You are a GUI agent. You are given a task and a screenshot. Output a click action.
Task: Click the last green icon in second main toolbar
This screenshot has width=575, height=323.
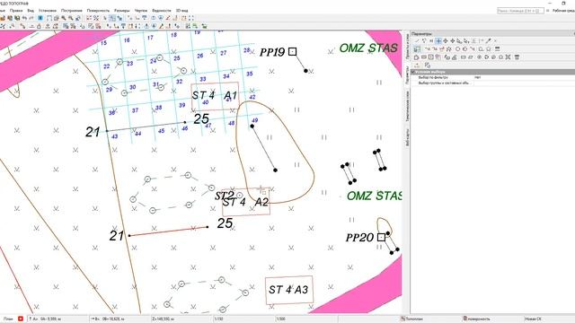pyautogui.click(x=204, y=26)
